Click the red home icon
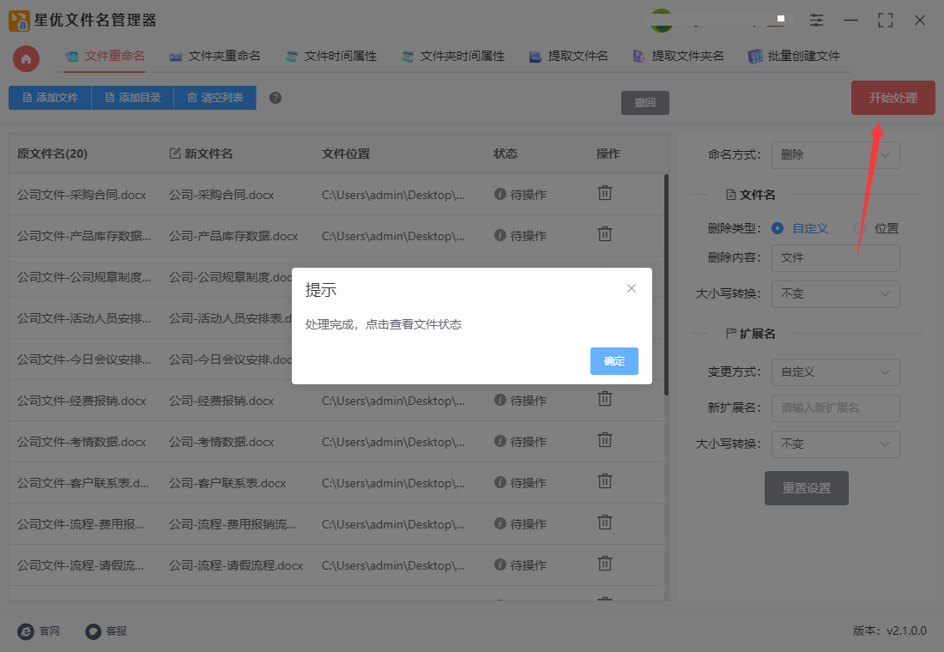Screen dimensions: 944x652 (x=26, y=58)
